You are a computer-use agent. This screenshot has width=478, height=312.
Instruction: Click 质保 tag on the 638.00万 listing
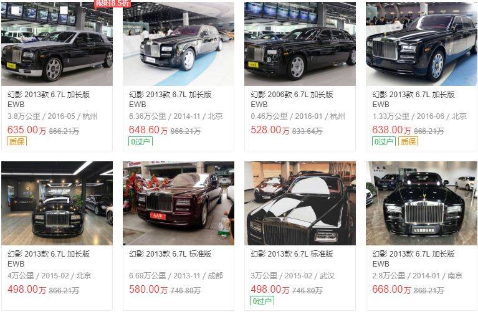[408, 141]
